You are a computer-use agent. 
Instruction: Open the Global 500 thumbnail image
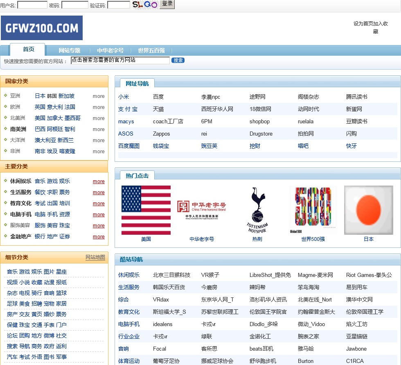tap(313, 210)
